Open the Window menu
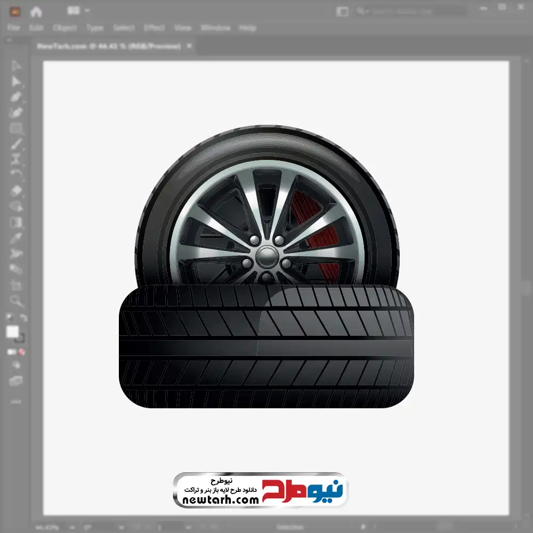 pyautogui.click(x=215, y=28)
